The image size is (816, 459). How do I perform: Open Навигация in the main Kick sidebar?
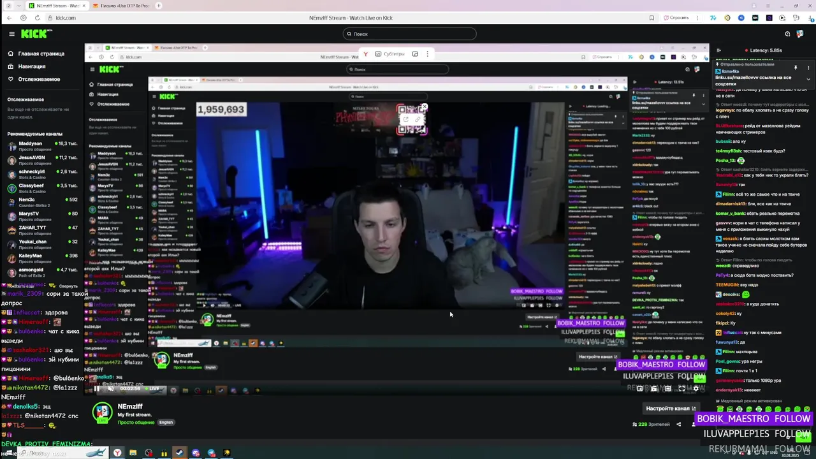[x=26, y=66]
